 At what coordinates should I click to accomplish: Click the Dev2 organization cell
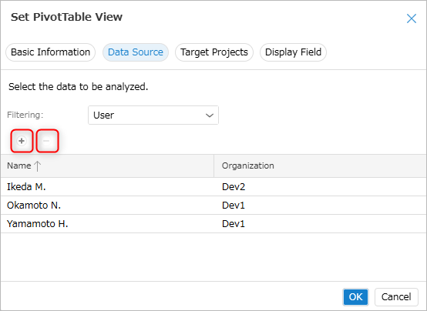click(234, 186)
